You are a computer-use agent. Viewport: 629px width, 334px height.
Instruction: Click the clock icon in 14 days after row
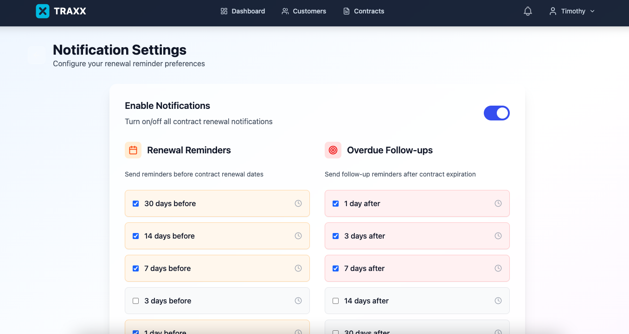(498, 301)
